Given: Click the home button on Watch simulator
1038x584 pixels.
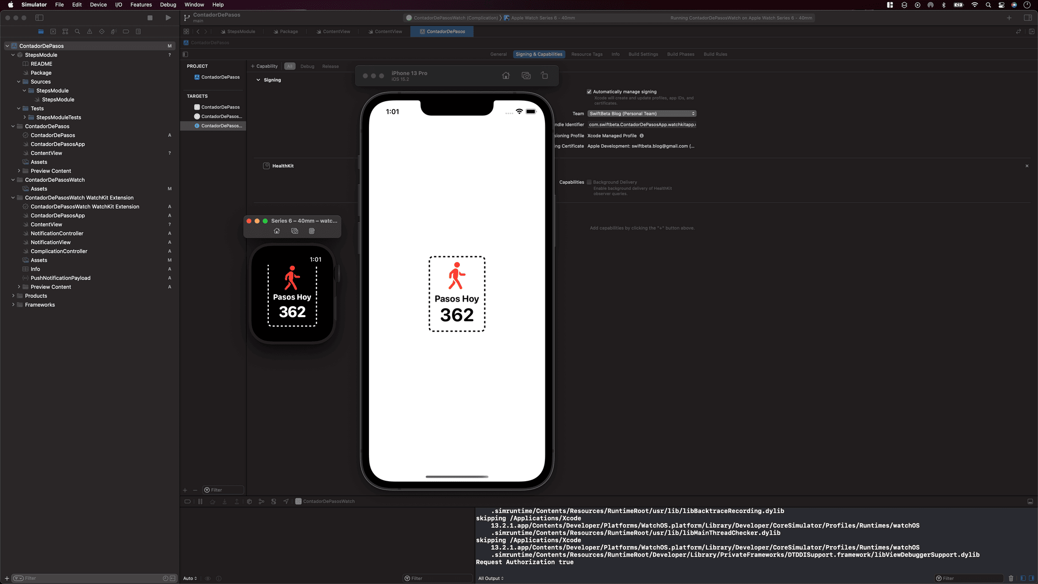Looking at the screenshot, I should [x=277, y=232].
